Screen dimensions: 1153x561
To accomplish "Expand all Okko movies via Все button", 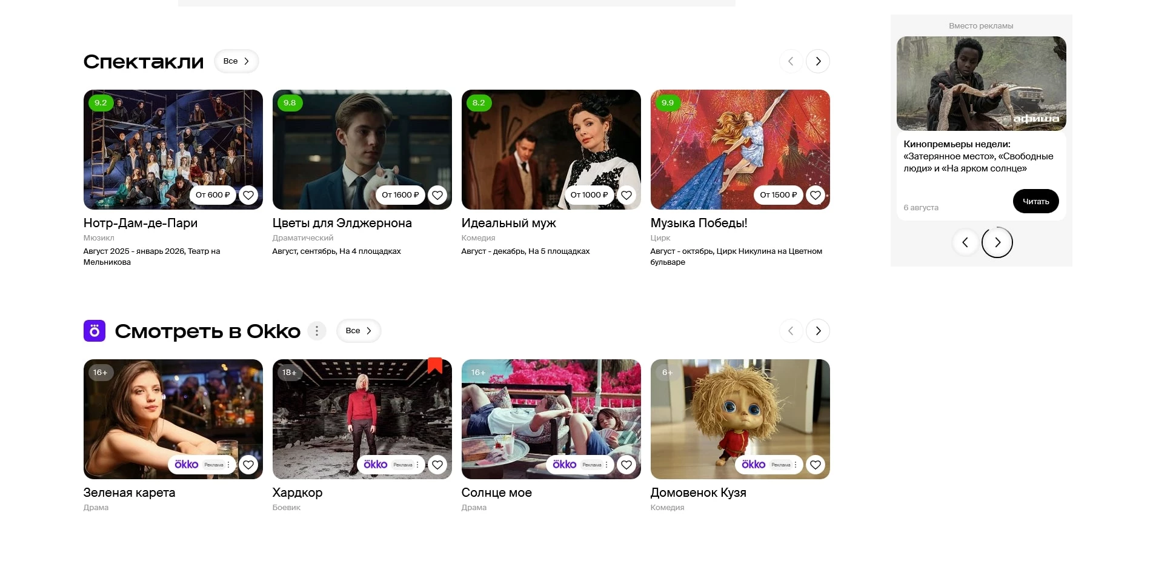I will (359, 331).
